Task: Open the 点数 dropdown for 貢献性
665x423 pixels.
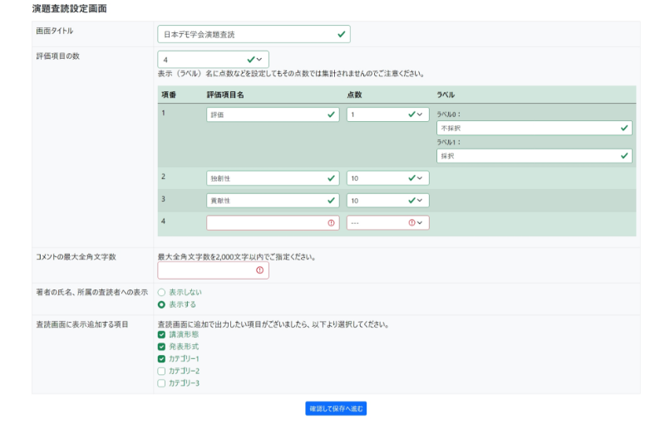Action: pos(387,201)
